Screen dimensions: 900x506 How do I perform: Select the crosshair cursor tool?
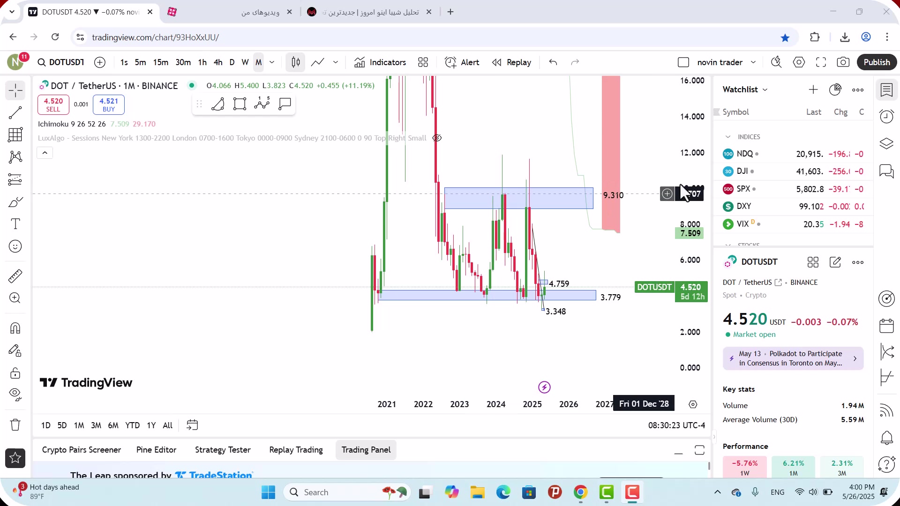tap(15, 90)
